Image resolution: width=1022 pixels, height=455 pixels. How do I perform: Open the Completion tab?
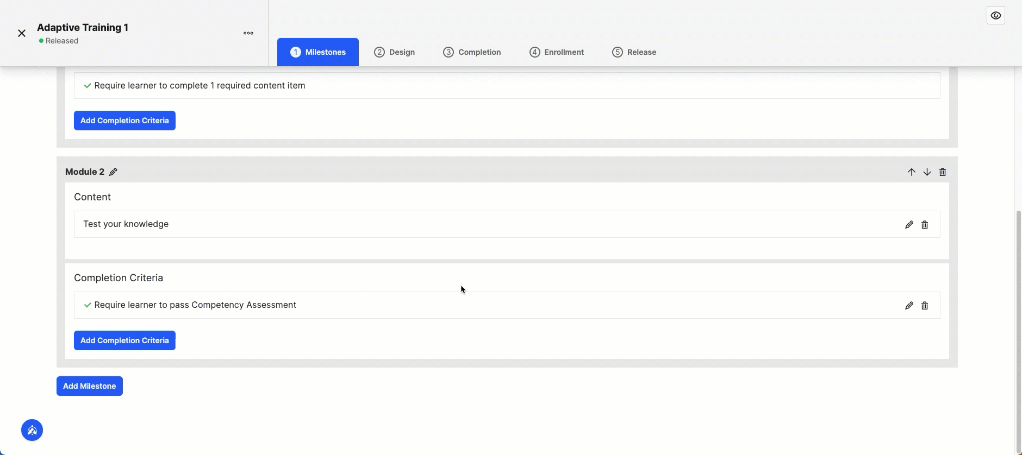(x=472, y=52)
